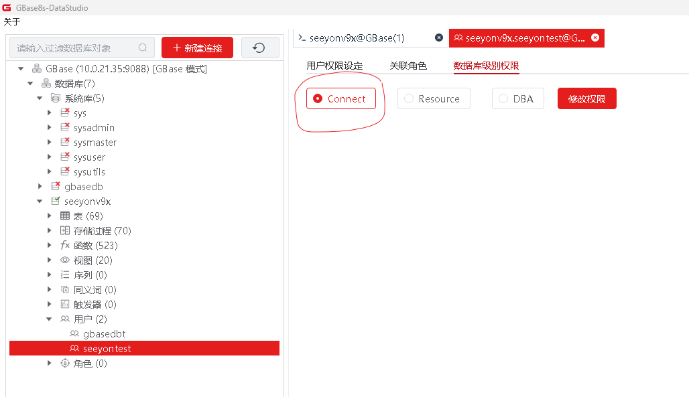This screenshot has height=397, width=689.
Task: Click the gbasedbt user icon
Action: [74, 334]
